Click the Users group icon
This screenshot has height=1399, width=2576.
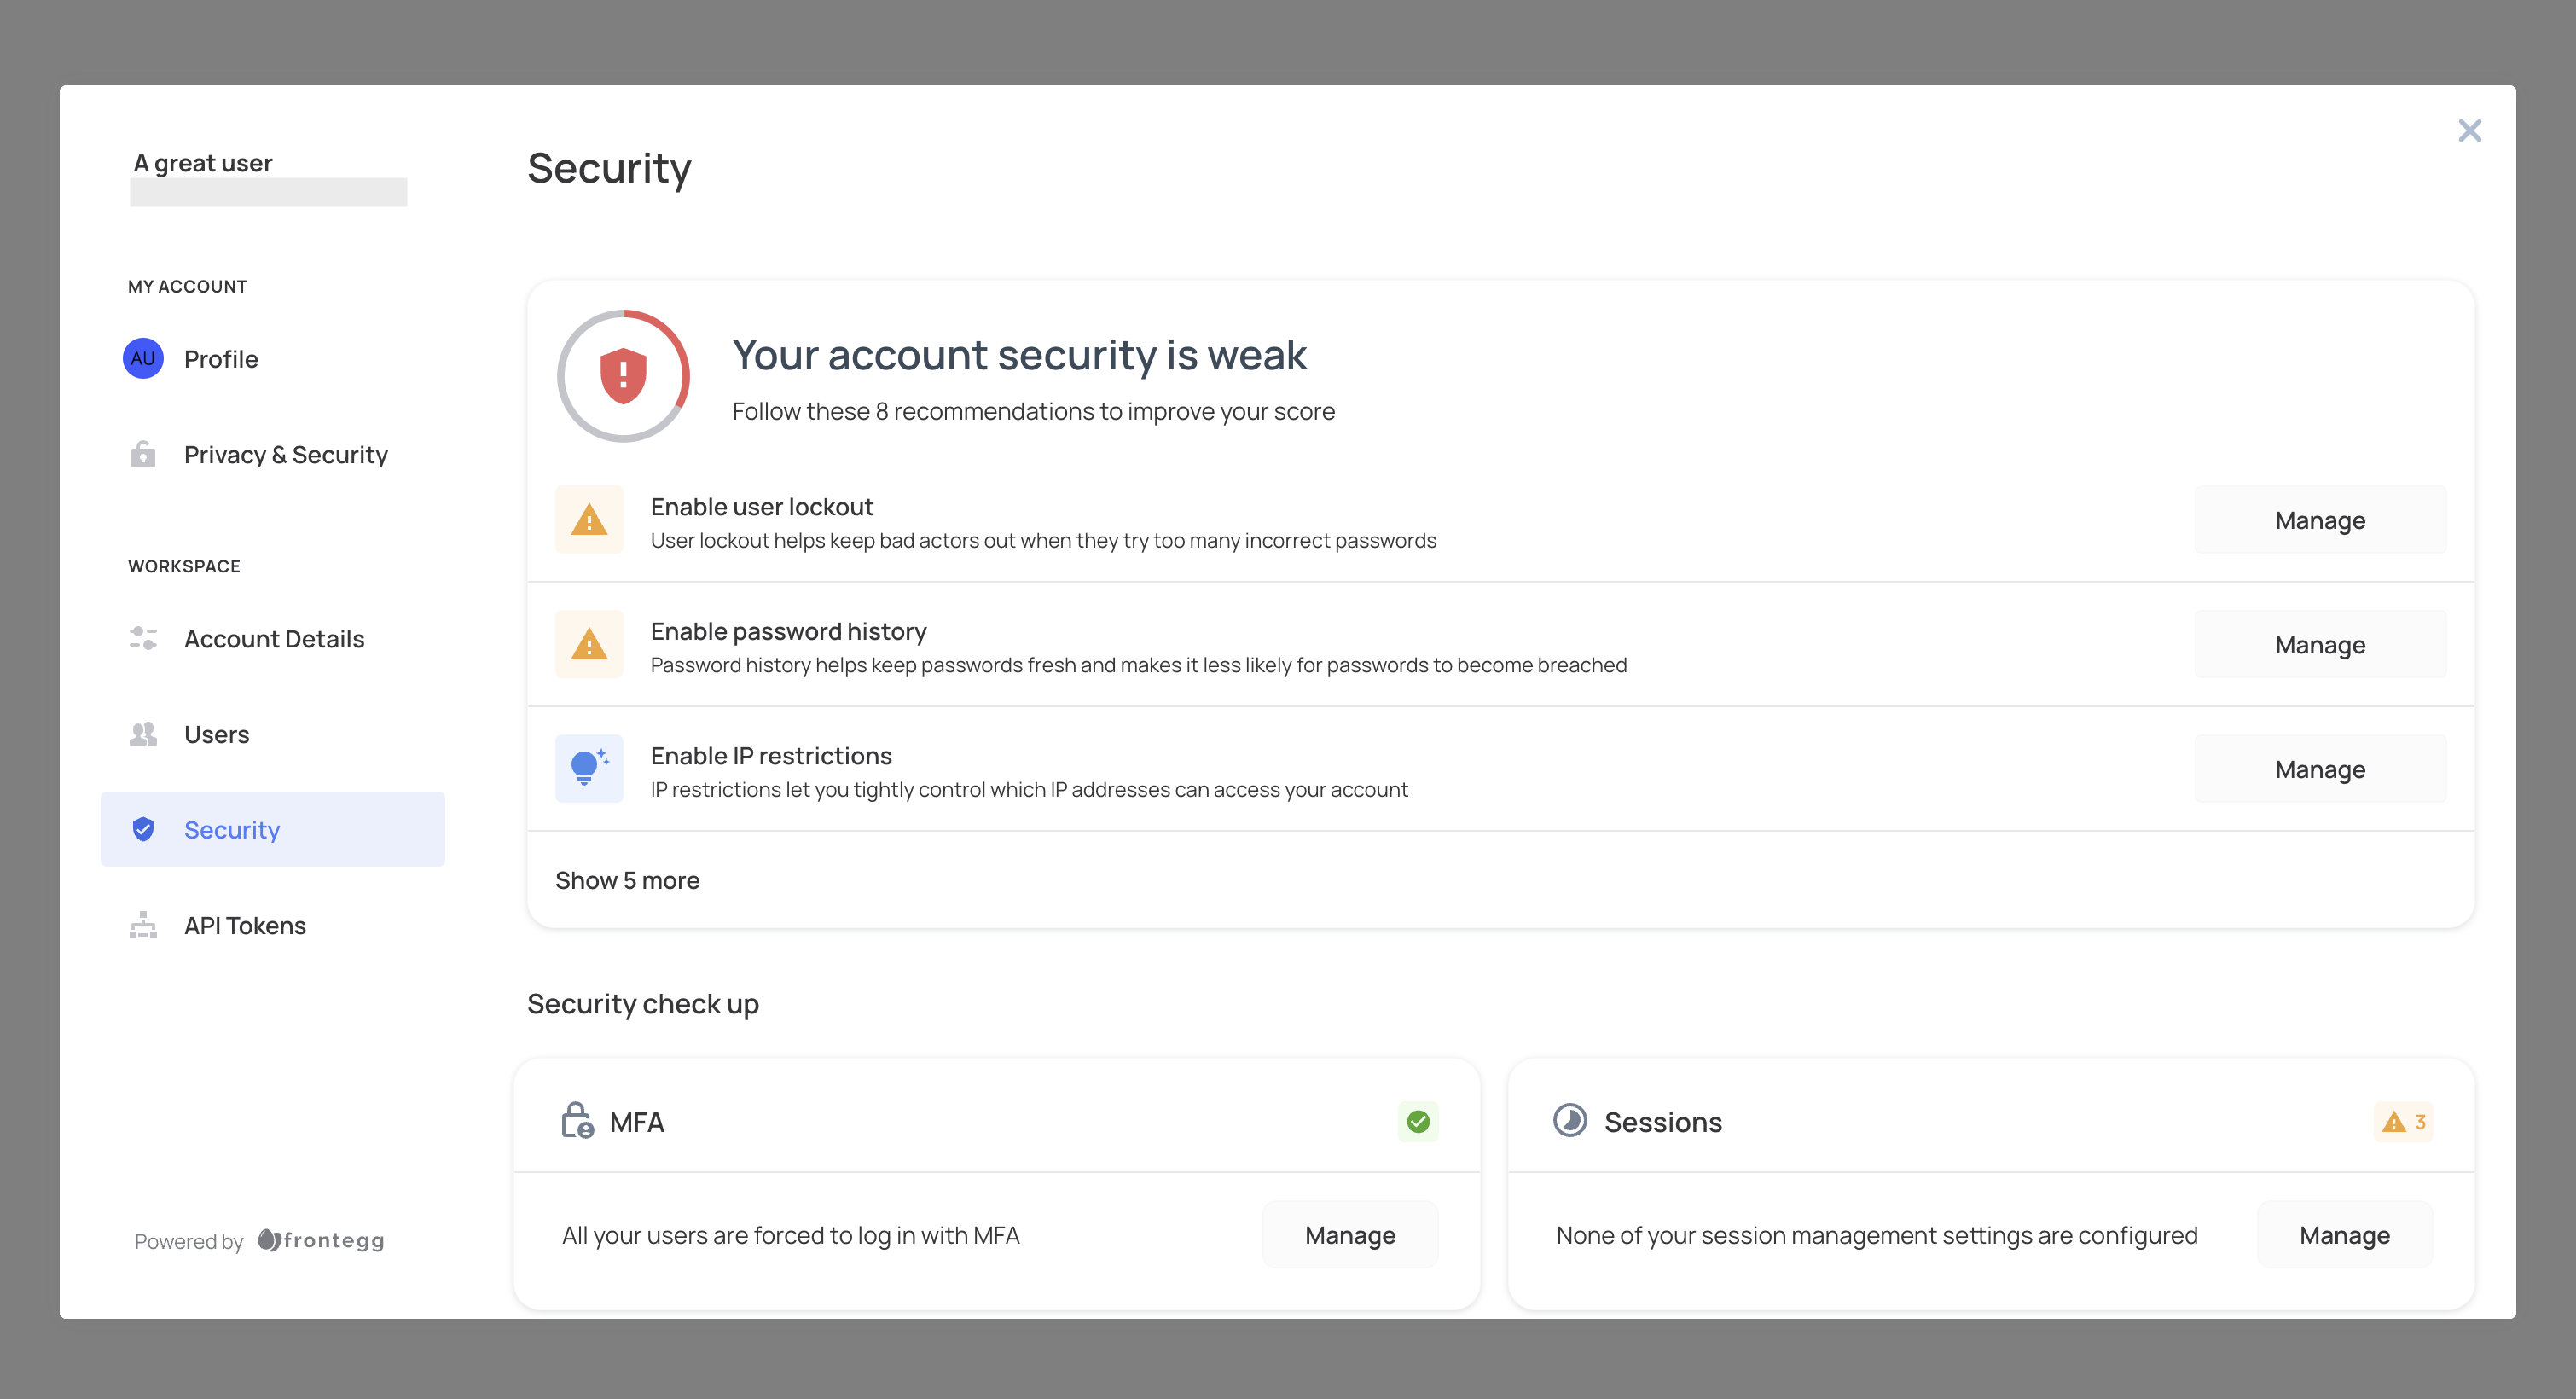click(x=145, y=734)
